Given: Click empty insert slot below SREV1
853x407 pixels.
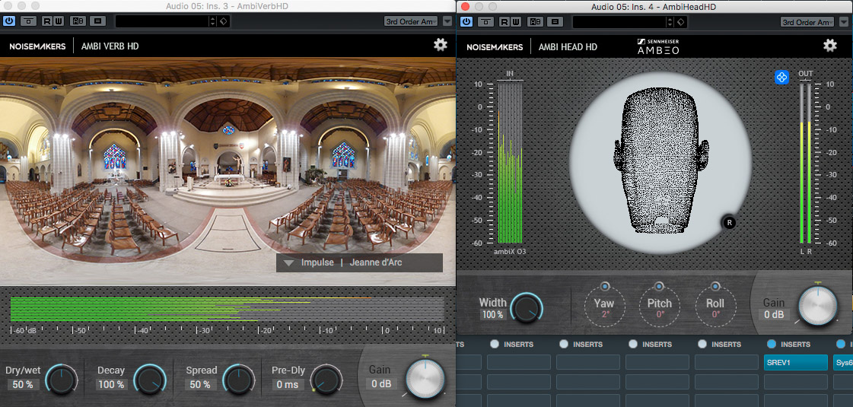Looking at the screenshot, I should pos(795,382).
